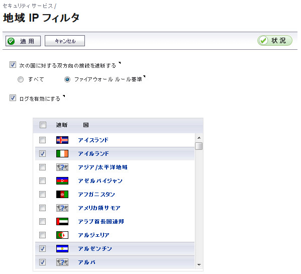
Task: Click the キャンセル button
Action: tap(65, 41)
